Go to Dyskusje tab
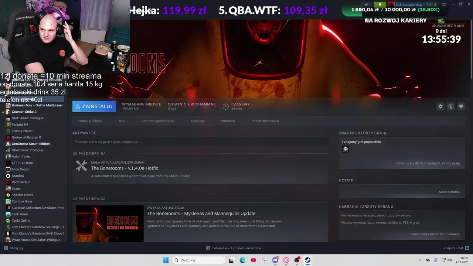Viewport: 473px width, 266px height. [x=198, y=121]
